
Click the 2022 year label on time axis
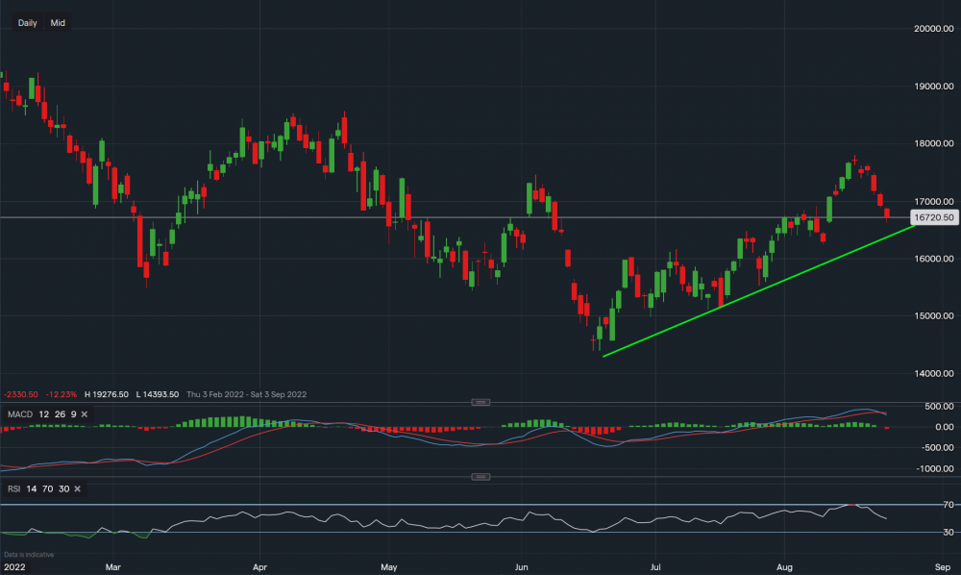pyautogui.click(x=13, y=567)
